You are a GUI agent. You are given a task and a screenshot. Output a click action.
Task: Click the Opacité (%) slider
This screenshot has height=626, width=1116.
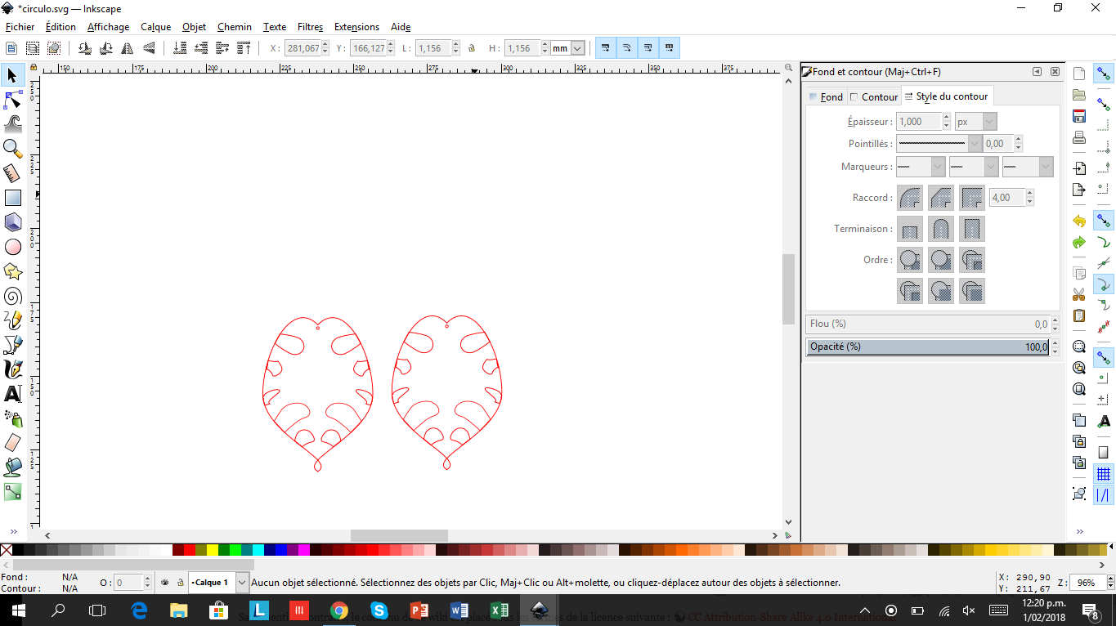click(x=927, y=347)
